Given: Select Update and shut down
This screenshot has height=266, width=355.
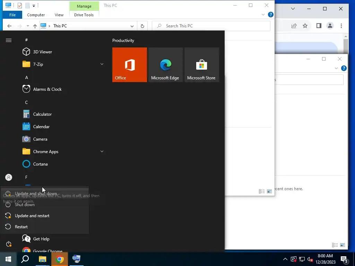Looking at the screenshot, I should 45,194.
